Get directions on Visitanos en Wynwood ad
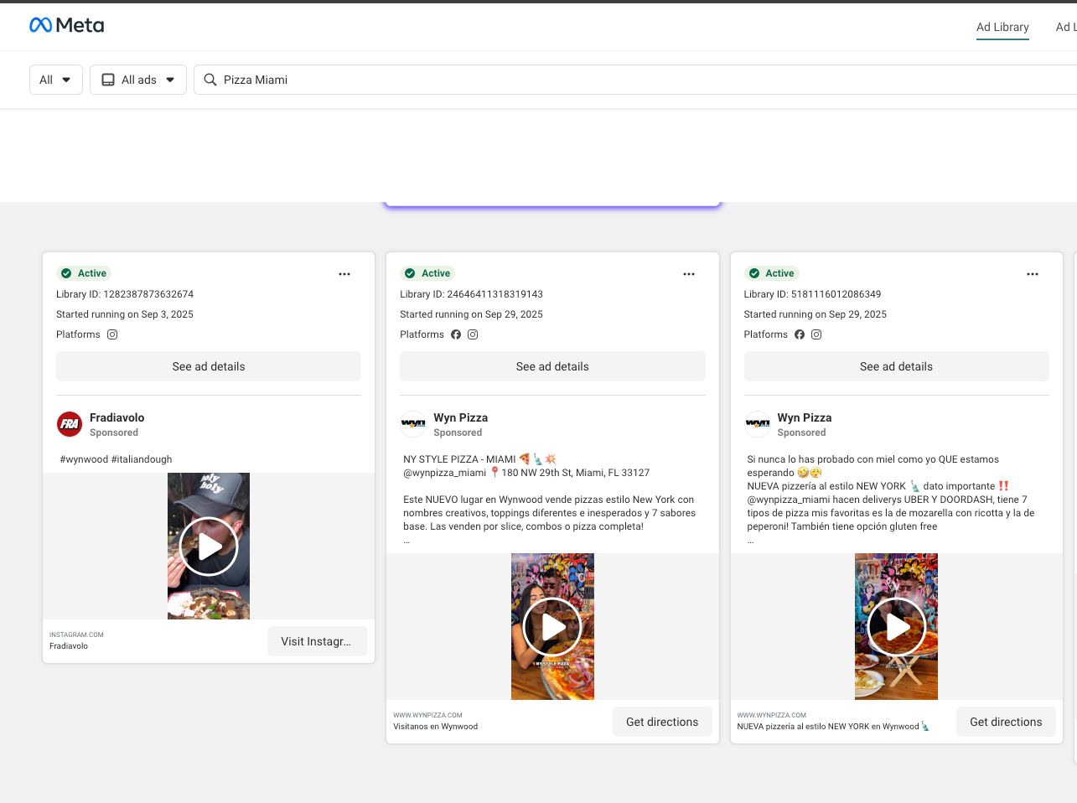 662,722
